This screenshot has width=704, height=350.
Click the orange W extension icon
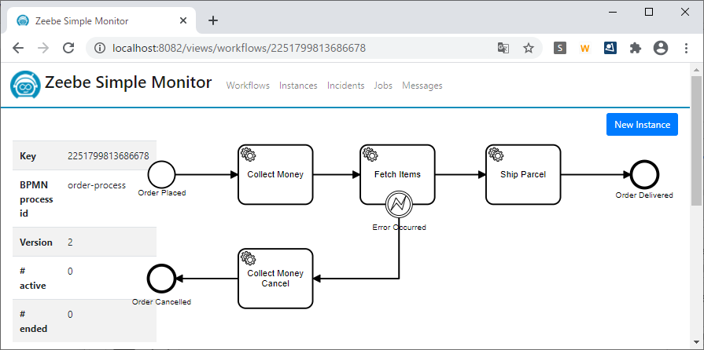(x=584, y=48)
